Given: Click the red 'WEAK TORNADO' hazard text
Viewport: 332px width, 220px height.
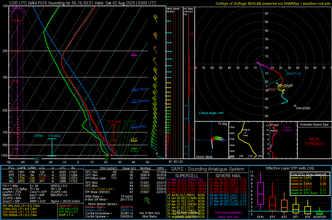Looking at the screenshot, I should (x=315, y=142).
